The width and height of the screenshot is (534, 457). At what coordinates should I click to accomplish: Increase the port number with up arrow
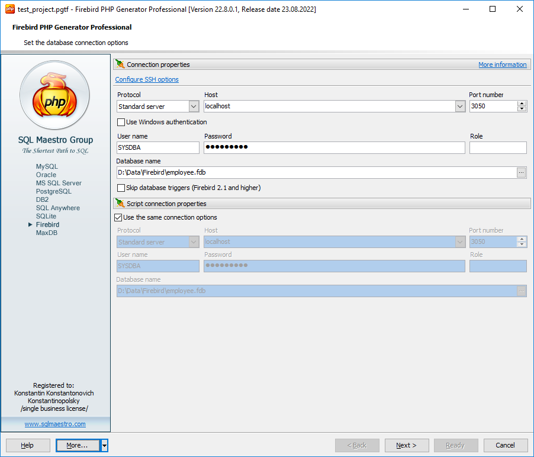(522, 104)
